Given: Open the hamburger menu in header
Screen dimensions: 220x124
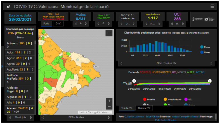Looking at the screenshot, I should 212,6.
